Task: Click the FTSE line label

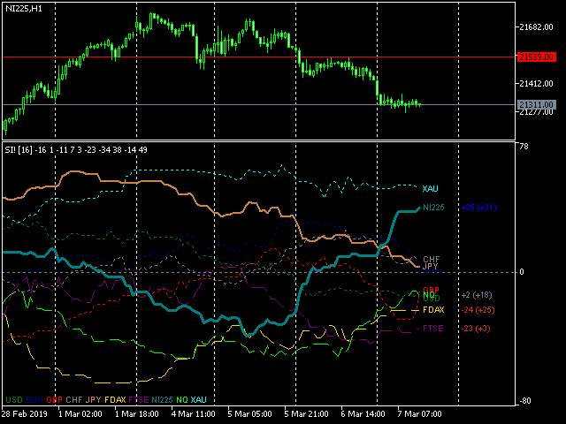Action: [x=433, y=329]
